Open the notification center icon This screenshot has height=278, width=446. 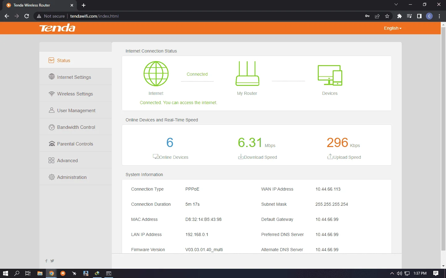436,273
